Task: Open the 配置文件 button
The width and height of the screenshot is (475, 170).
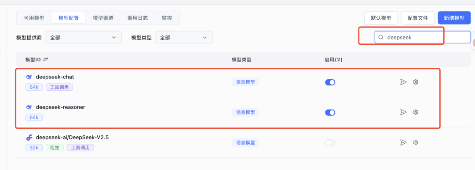Action: tap(418, 18)
